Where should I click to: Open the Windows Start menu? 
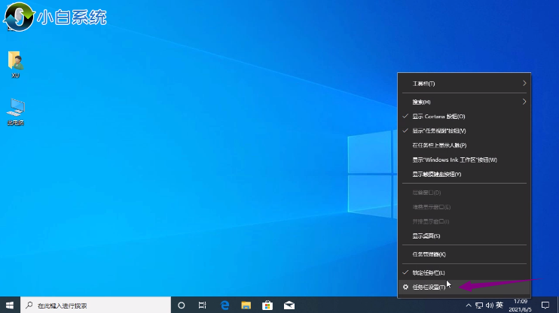[x=9, y=305]
